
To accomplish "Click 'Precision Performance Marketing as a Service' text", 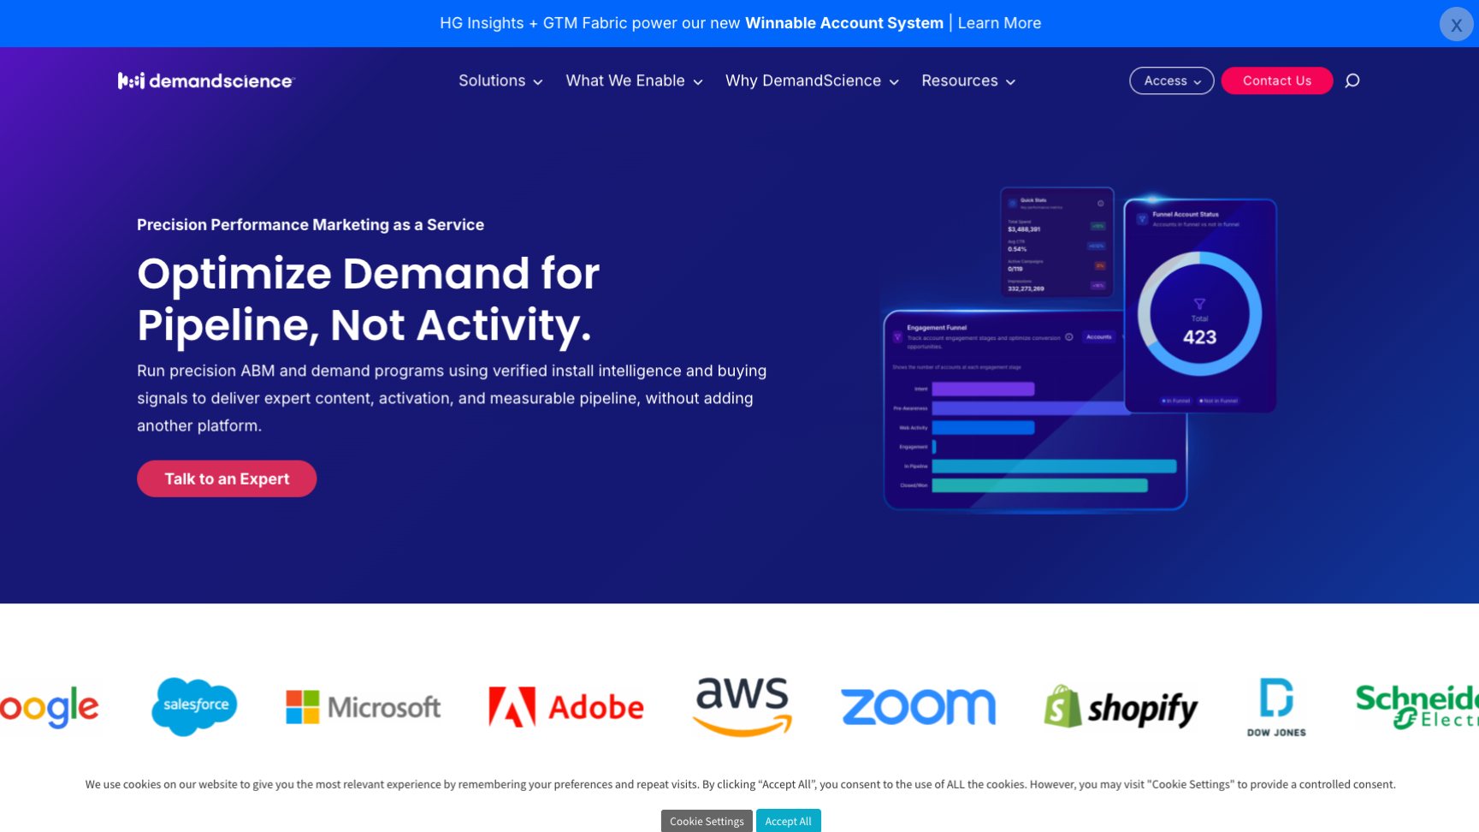I will pos(311,224).
